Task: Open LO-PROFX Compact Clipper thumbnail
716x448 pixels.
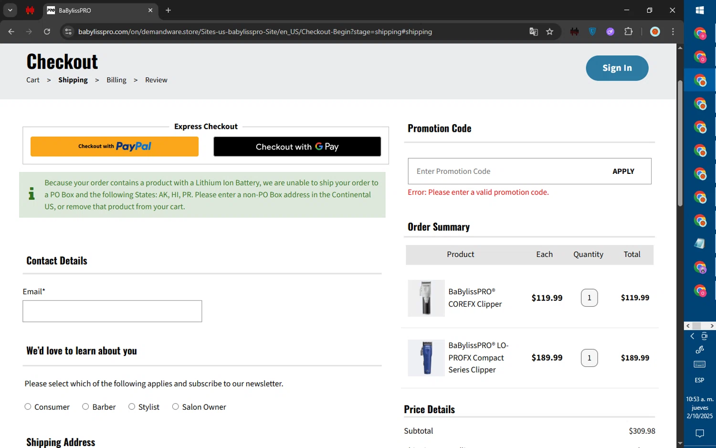Action: tap(426, 358)
